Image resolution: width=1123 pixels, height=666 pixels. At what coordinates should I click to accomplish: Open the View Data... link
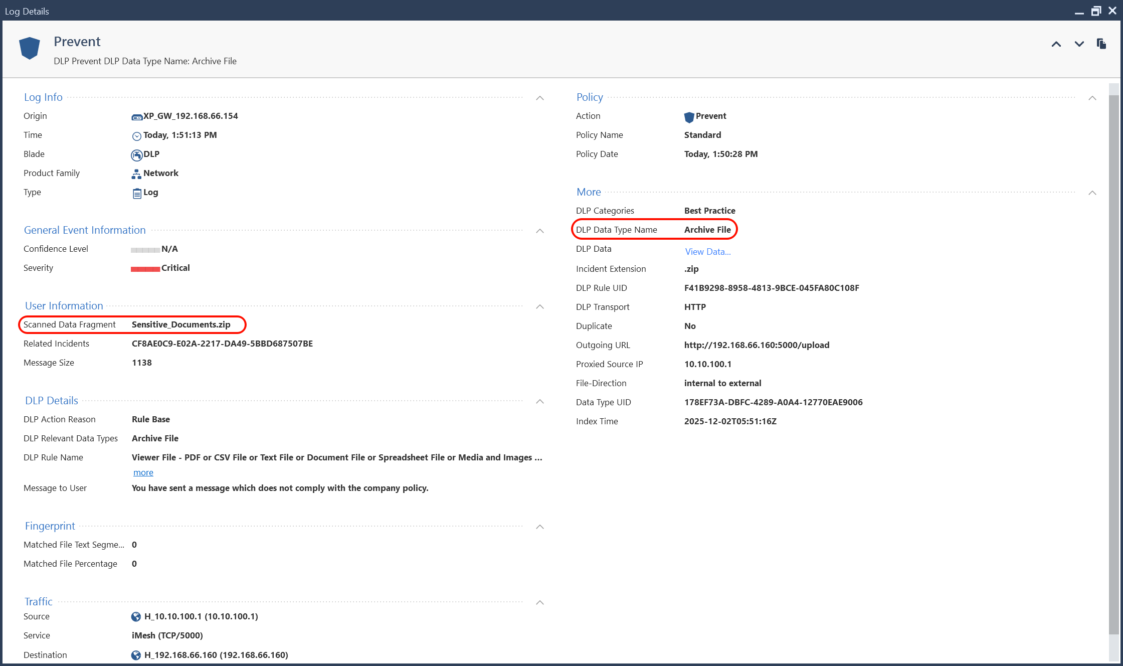point(707,252)
